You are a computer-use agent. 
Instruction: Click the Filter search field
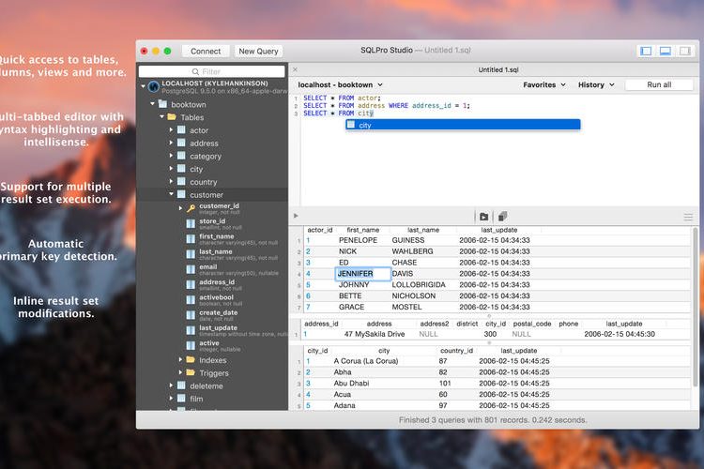click(212, 71)
